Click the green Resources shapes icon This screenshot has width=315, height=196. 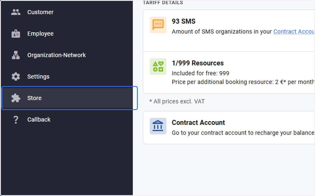click(x=158, y=67)
